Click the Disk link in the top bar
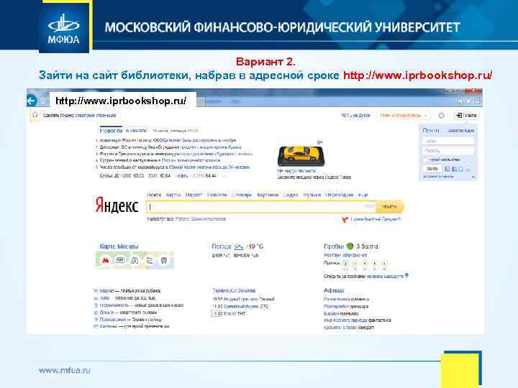518x388 pixels. pyautogui.click(x=355, y=115)
